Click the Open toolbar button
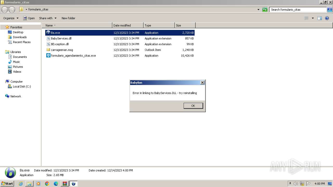 [29, 18]
